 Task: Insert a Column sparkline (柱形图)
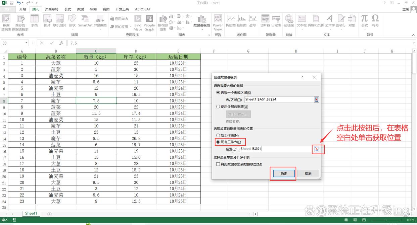(x=241, y=21)
